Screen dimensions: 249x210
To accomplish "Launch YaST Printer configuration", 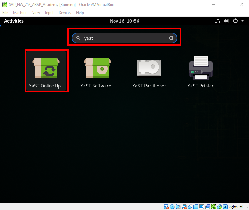I will [x=201, y=71].
